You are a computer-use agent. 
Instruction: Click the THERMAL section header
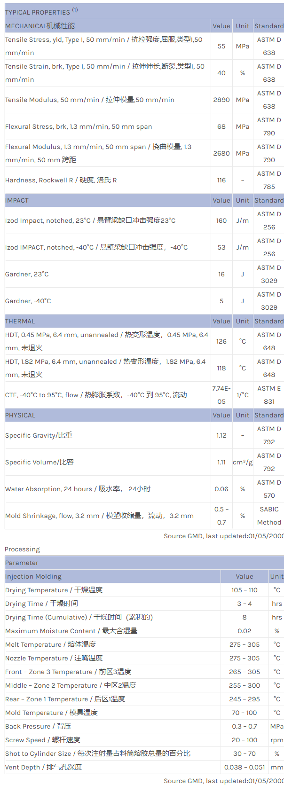[20, 321]
